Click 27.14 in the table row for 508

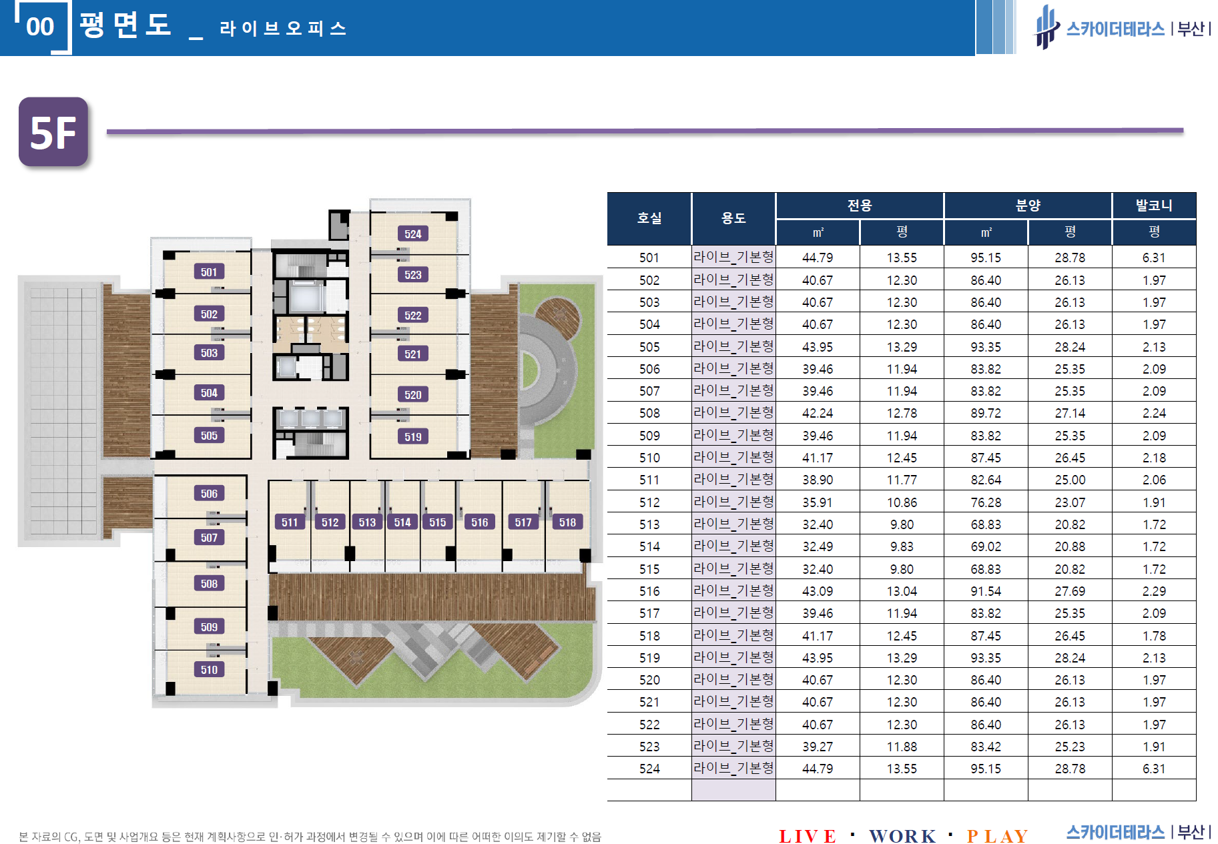(x=1070, y=413)
